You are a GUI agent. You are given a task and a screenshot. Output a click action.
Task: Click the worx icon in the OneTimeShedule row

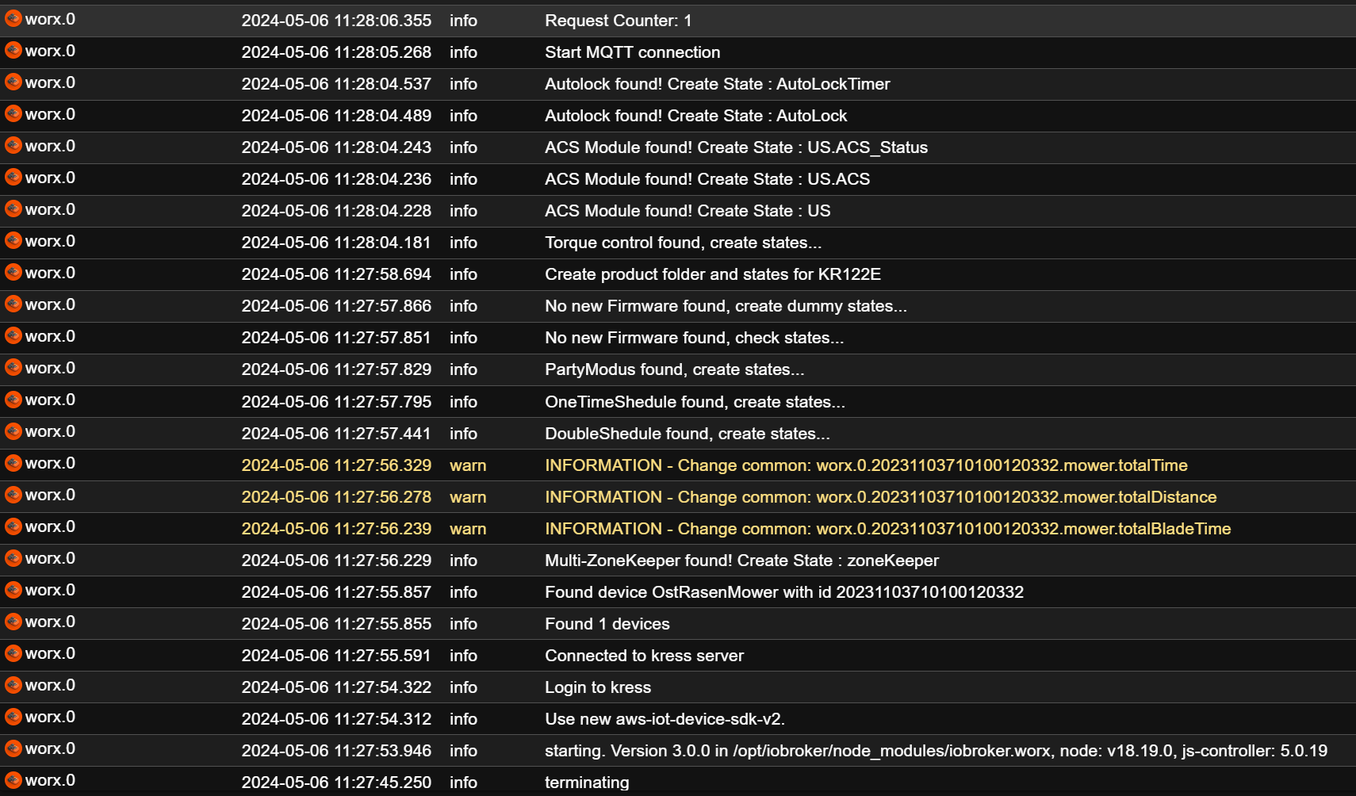(13, 400)
